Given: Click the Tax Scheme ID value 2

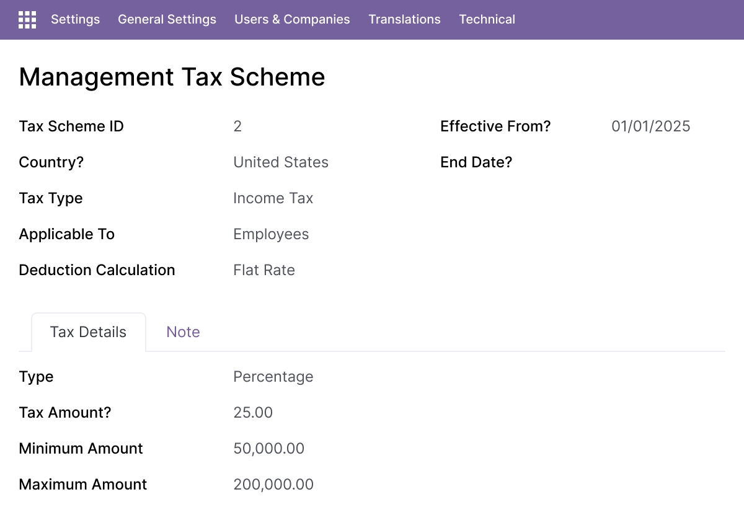Looking at the screenshot, I should pyautogui.click(x=237, y=126).
